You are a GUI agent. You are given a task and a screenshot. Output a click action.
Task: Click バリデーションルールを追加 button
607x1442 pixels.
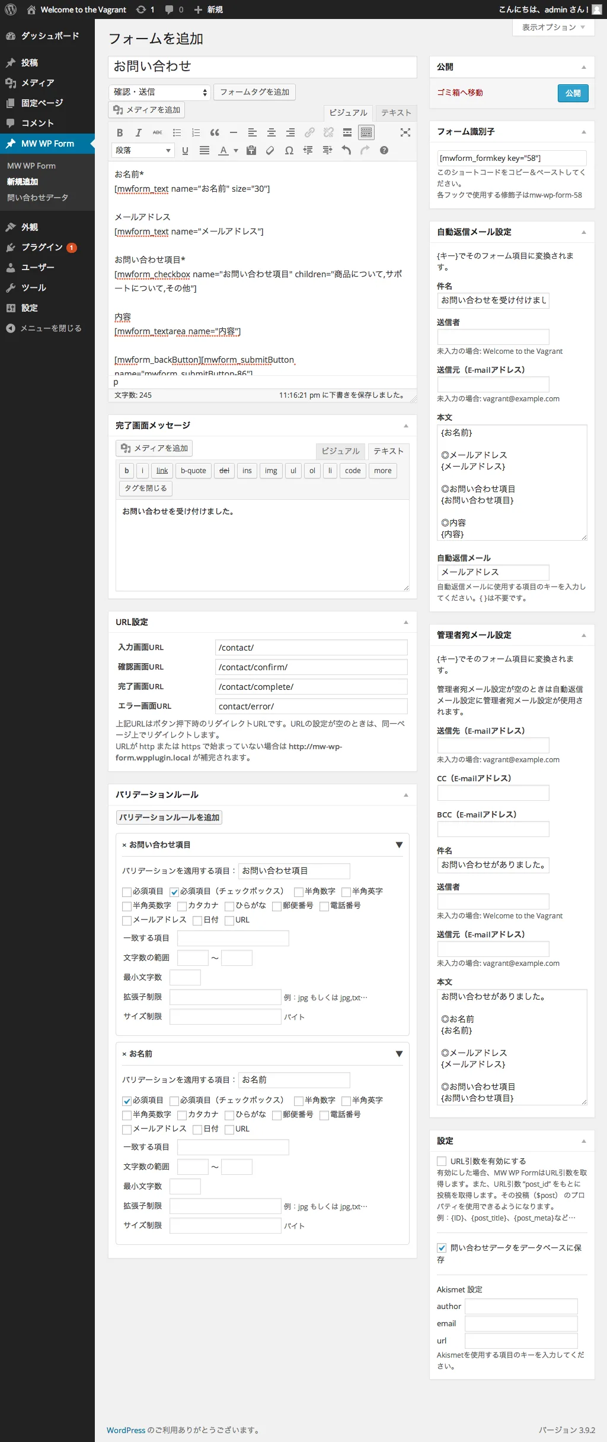click(169, 817)
